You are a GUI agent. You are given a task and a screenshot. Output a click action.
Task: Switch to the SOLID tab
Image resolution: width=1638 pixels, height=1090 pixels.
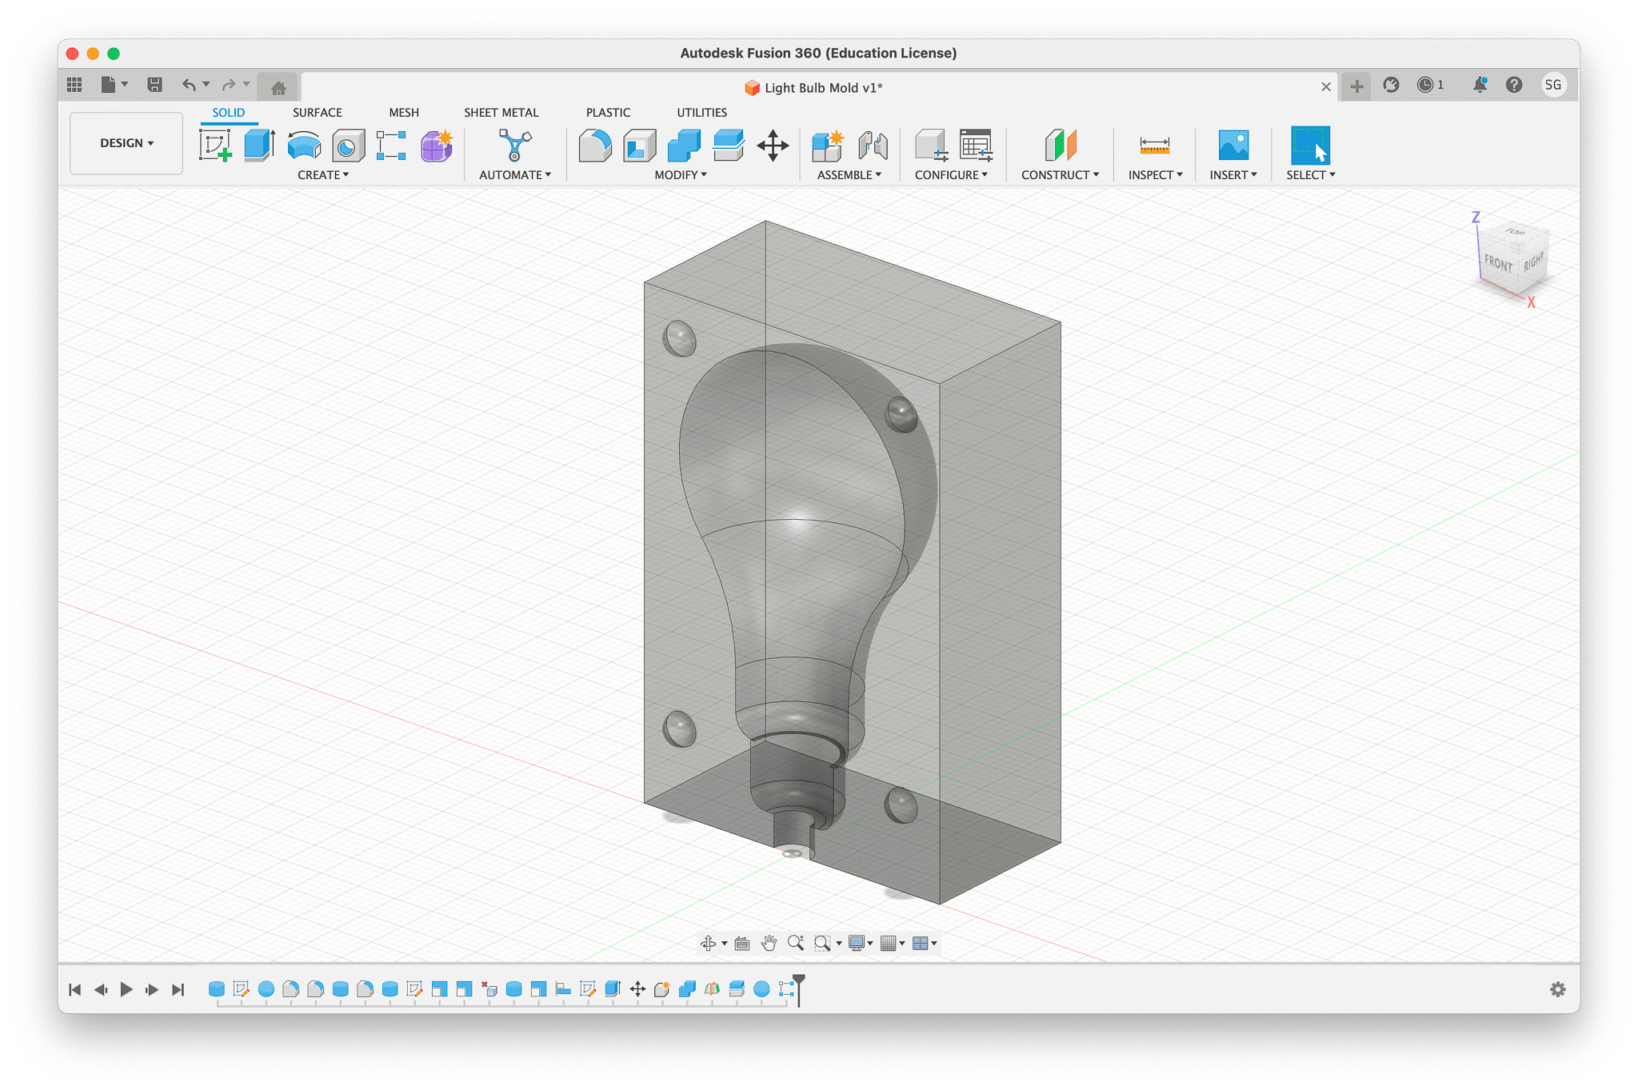[229, 113]
